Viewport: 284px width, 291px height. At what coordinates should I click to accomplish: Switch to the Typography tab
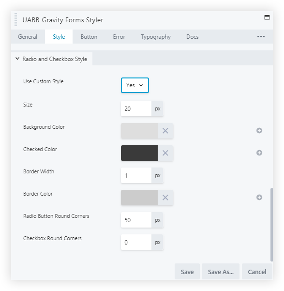156,37
